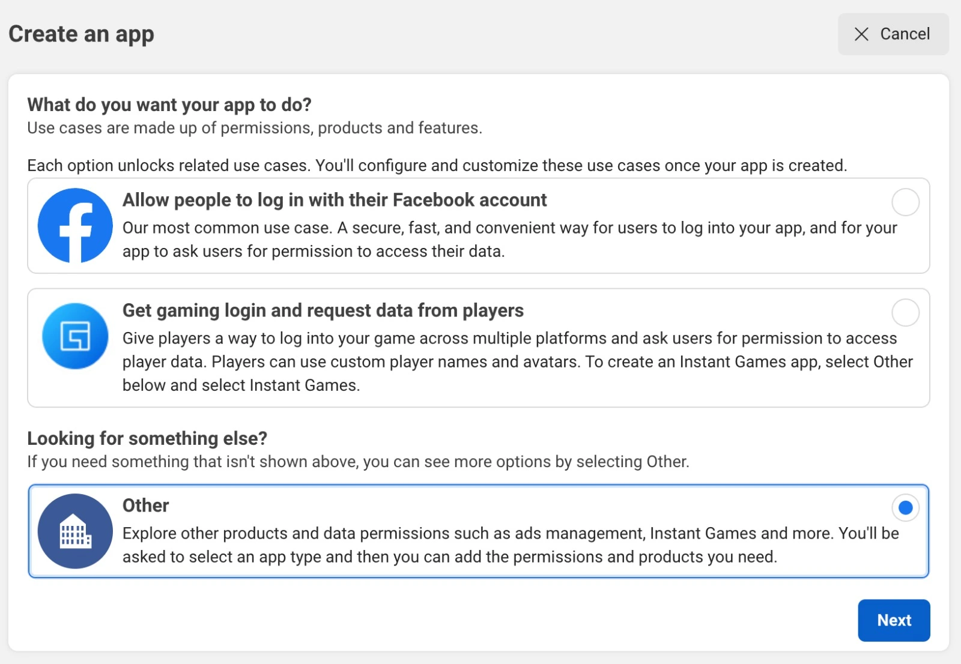
Task: Click the 'Create an app' page title
Action: pos(81,34)
